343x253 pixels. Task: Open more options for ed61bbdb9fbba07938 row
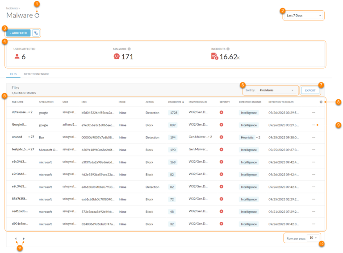[314, 187]
